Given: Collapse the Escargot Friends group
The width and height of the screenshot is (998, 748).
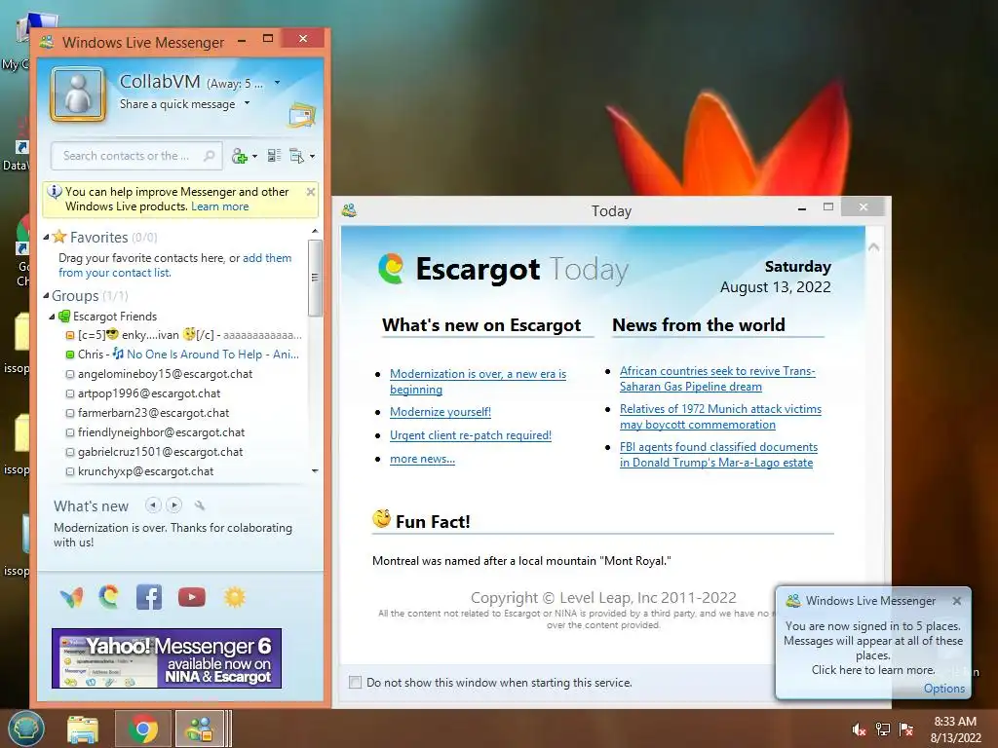Looking at the screenshot, I should pyautogui.click(x=53, y=317).
